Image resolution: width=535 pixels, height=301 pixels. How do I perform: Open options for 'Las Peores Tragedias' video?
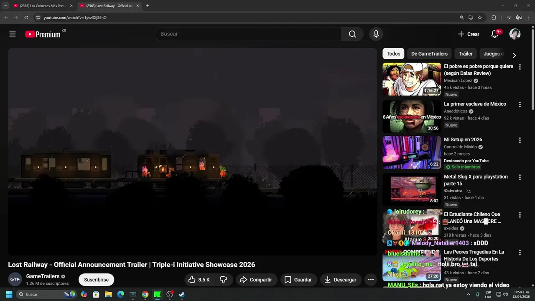pos(520,253)
